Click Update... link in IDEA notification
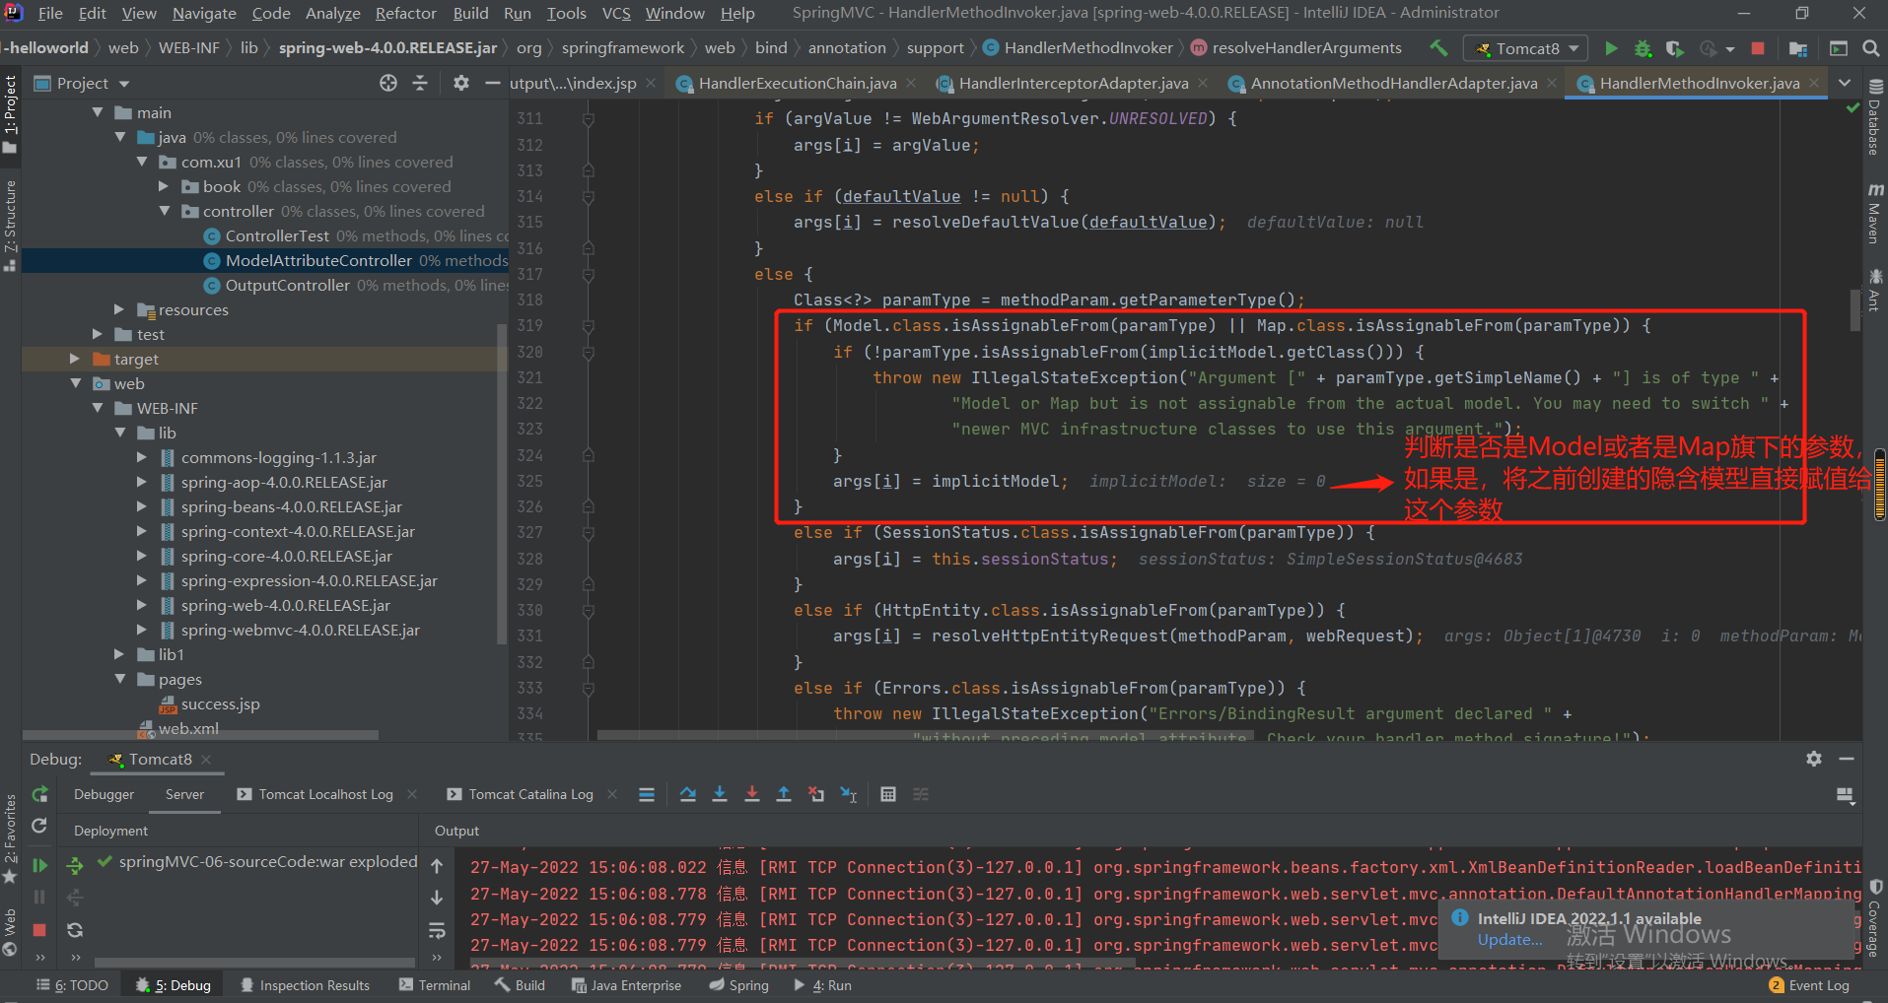The width and height of the screenshot is (1888, 1003). (1509, 940)
